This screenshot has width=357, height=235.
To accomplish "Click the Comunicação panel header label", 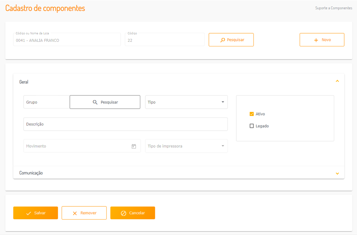I will point(31,173).
